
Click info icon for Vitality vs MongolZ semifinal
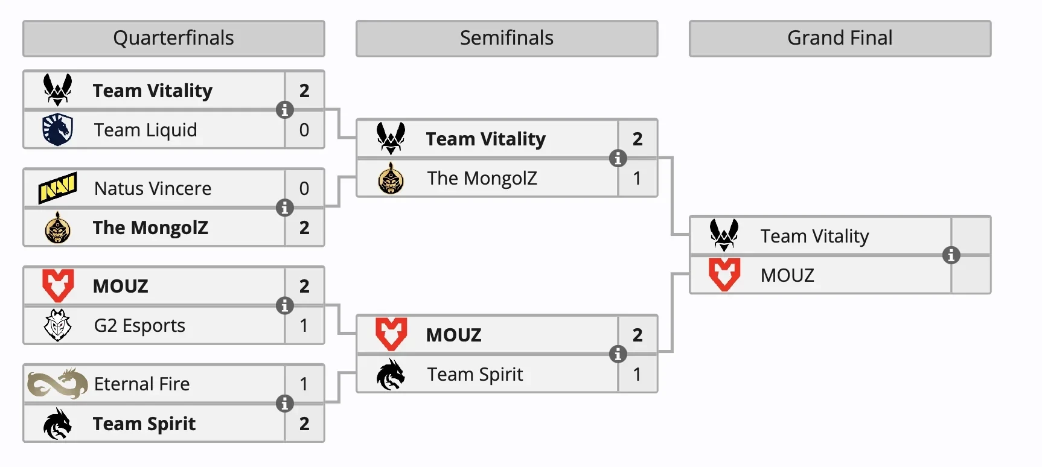[618, 158]
